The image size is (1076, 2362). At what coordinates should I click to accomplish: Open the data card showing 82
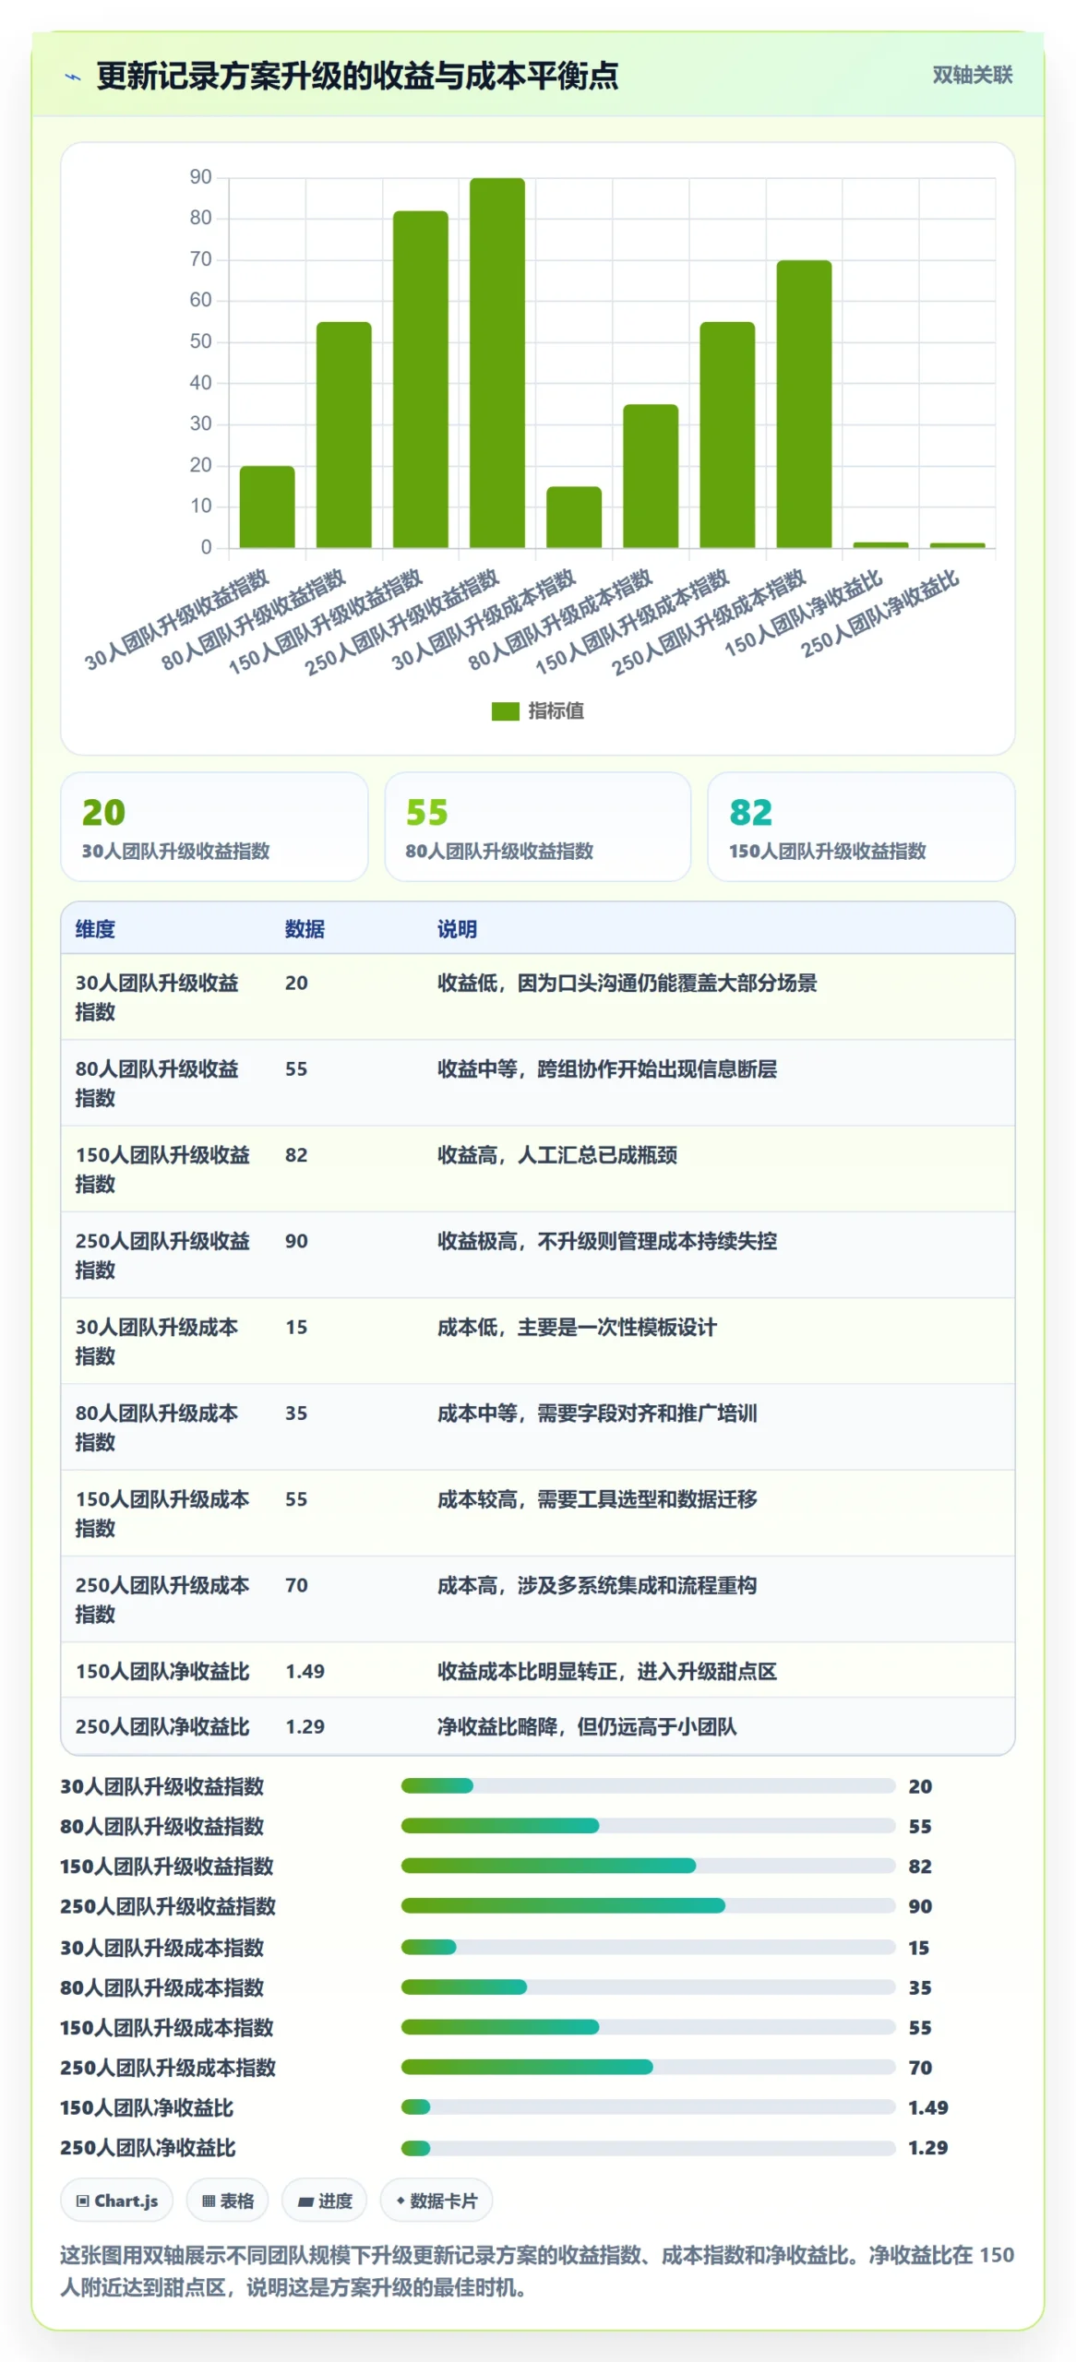click(861, 827)
